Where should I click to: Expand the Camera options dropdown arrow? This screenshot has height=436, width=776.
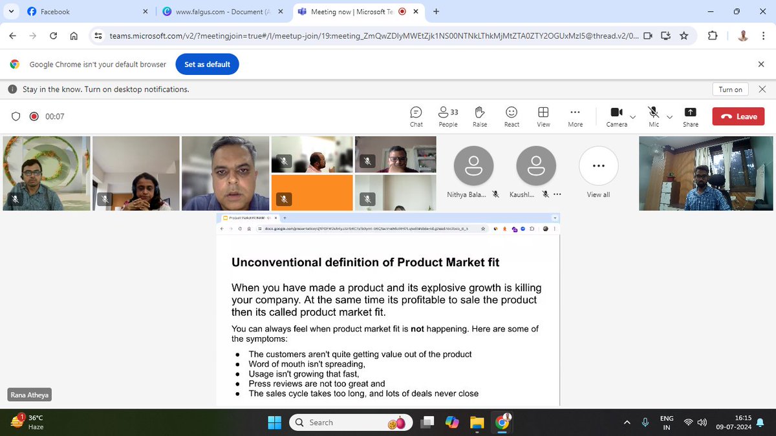point(633,117)
